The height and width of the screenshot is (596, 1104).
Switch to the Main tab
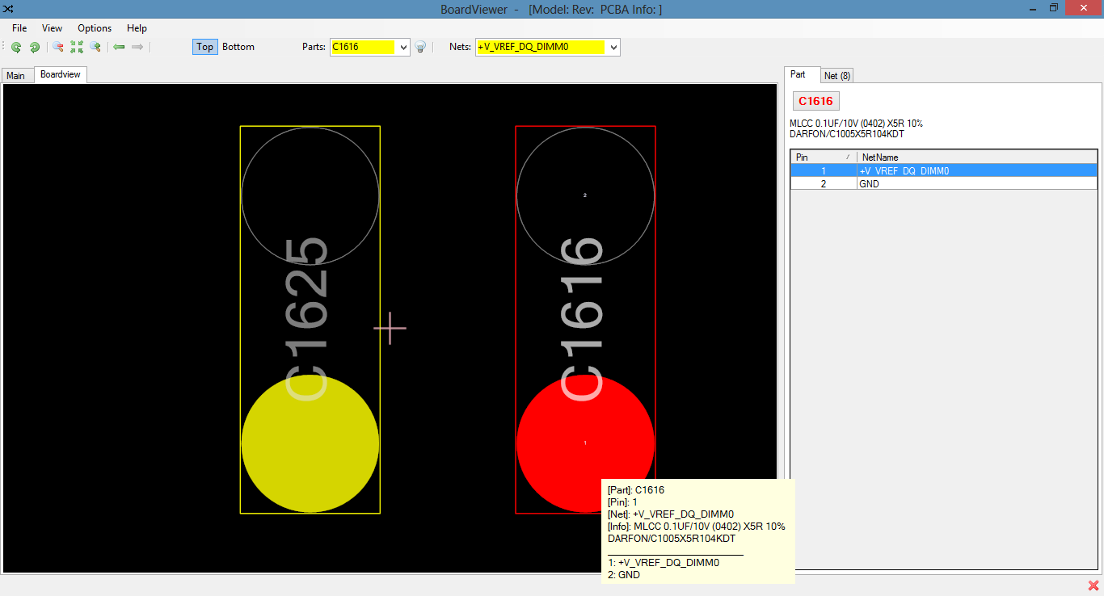(x=16, y=75)
